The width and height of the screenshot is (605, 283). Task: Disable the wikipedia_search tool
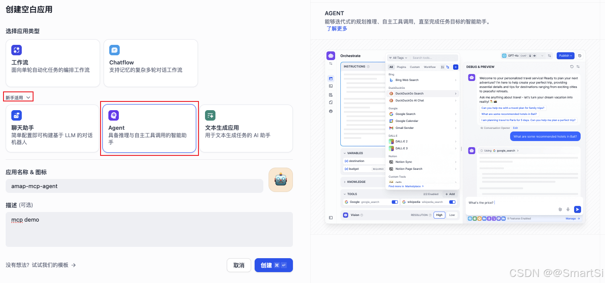[452, 202]
